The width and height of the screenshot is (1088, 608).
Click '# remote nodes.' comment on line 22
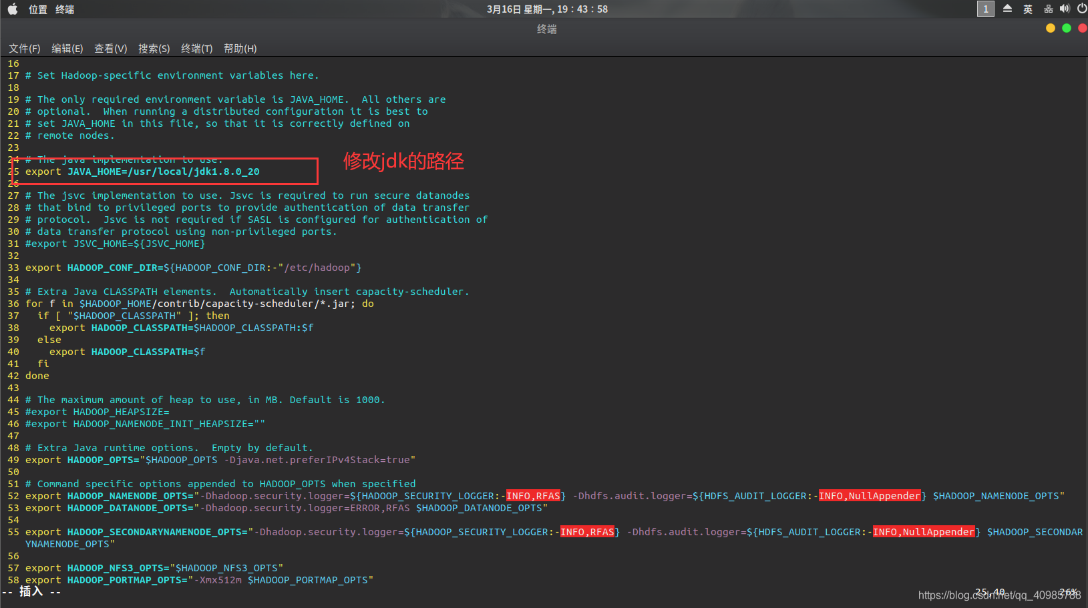point(70,135)
